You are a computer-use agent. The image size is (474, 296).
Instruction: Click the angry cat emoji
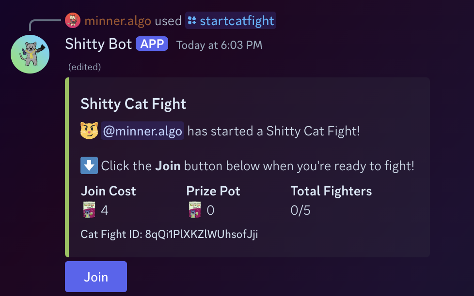click(x=89, y=131)
